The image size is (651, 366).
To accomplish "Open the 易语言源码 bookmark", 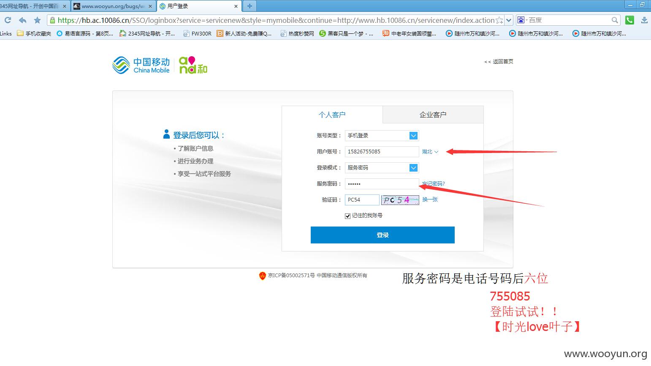I will point(85,33).
